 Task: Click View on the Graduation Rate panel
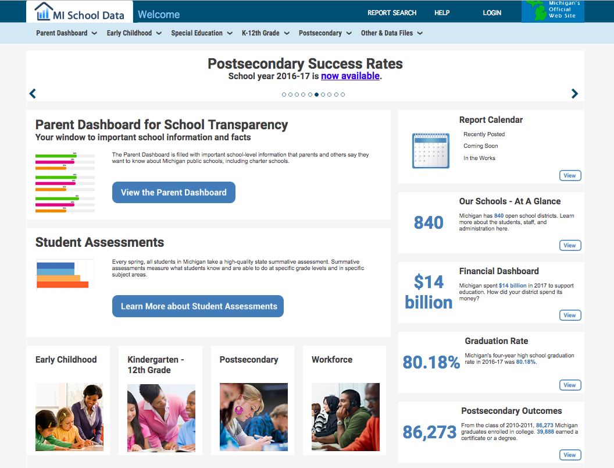(x=570, y=385)
